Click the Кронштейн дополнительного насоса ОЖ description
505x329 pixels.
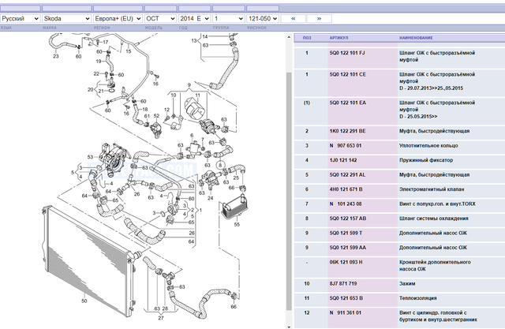(x=435, y=266)
